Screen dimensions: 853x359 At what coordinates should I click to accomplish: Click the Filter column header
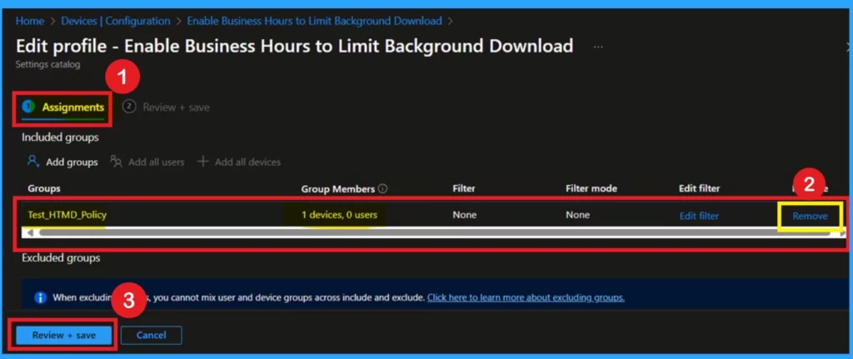pos(464,189)
